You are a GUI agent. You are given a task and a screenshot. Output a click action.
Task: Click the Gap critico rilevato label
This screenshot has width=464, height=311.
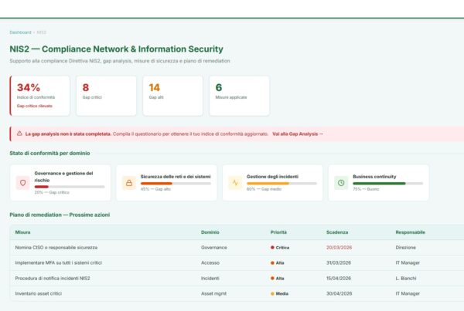(x=34, y=106)
